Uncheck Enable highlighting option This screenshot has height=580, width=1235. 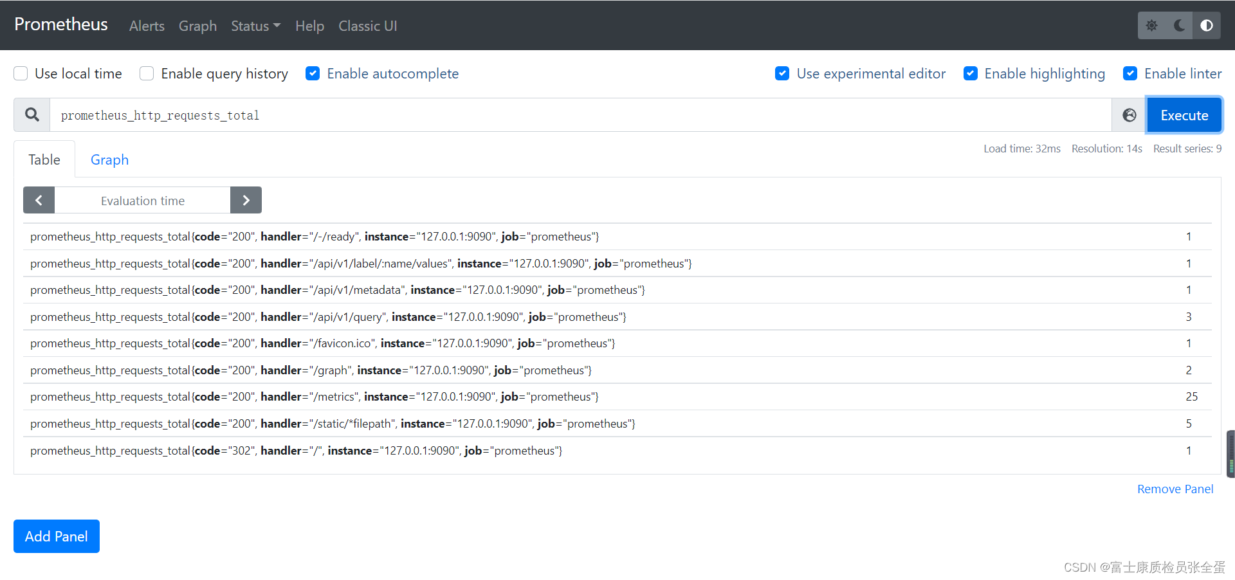pos(970,73)
